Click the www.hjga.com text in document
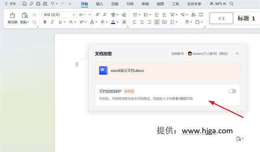 207,131
